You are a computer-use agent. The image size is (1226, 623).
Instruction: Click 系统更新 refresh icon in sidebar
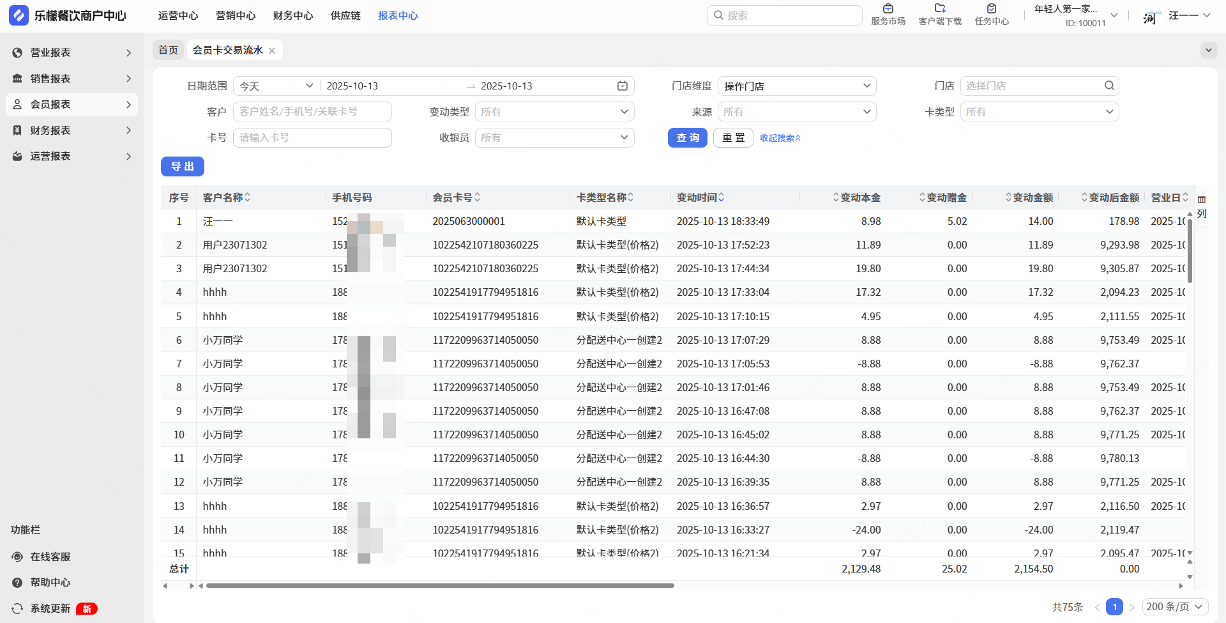click(17, 608)
